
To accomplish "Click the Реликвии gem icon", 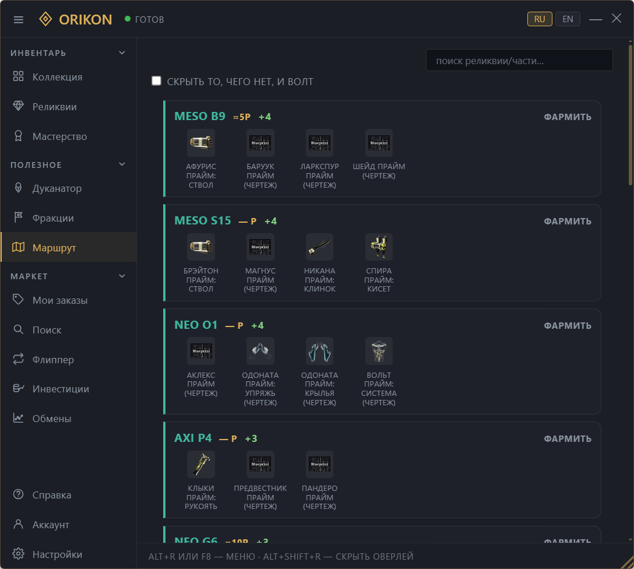I will click(18, 106).
